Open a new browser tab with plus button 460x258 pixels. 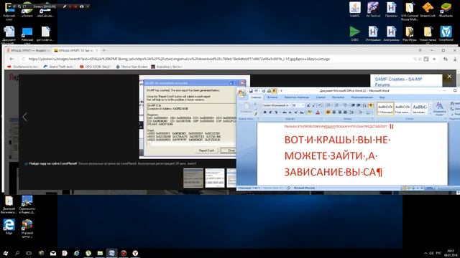103,50
